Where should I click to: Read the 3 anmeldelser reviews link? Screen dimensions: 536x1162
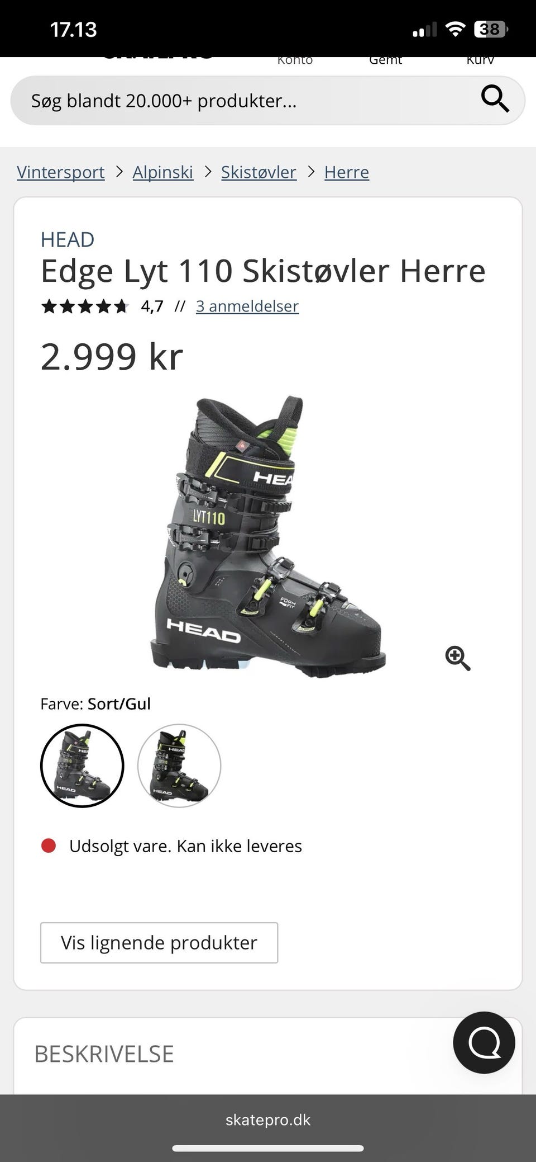(247, 306)
